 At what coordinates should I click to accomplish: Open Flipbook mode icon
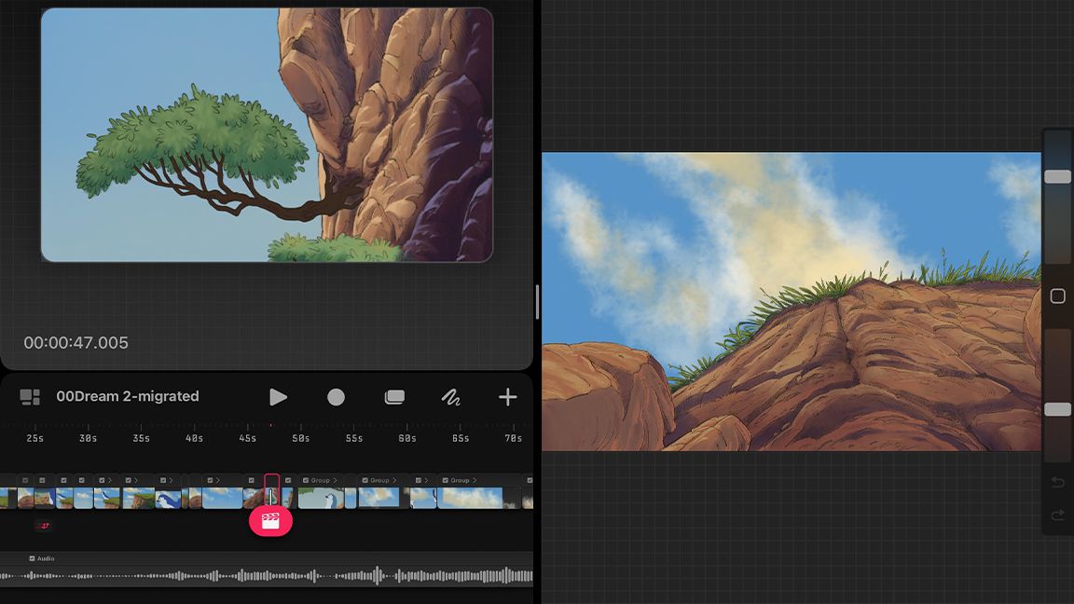click(393, 396)
